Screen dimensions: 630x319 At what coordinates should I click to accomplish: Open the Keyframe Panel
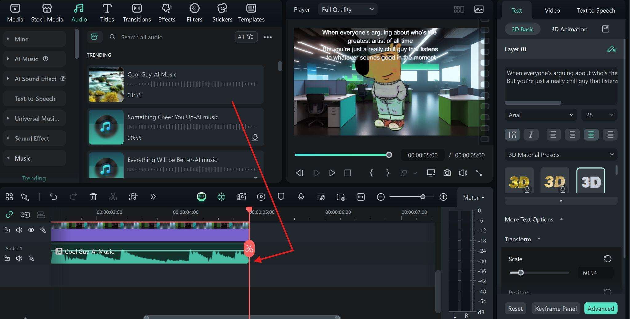click(556, 309)
